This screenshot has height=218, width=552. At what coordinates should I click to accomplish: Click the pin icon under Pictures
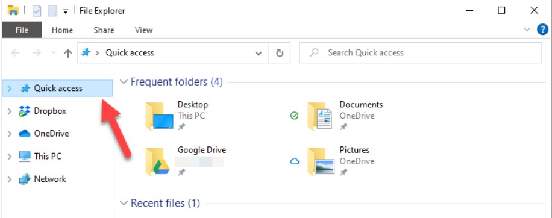[343, 172]
